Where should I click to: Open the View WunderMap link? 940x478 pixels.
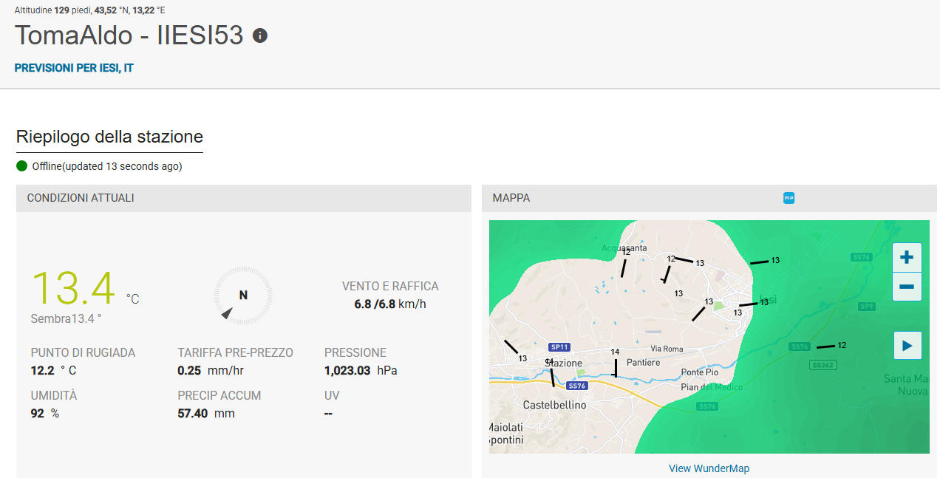(x=709, y=468)
